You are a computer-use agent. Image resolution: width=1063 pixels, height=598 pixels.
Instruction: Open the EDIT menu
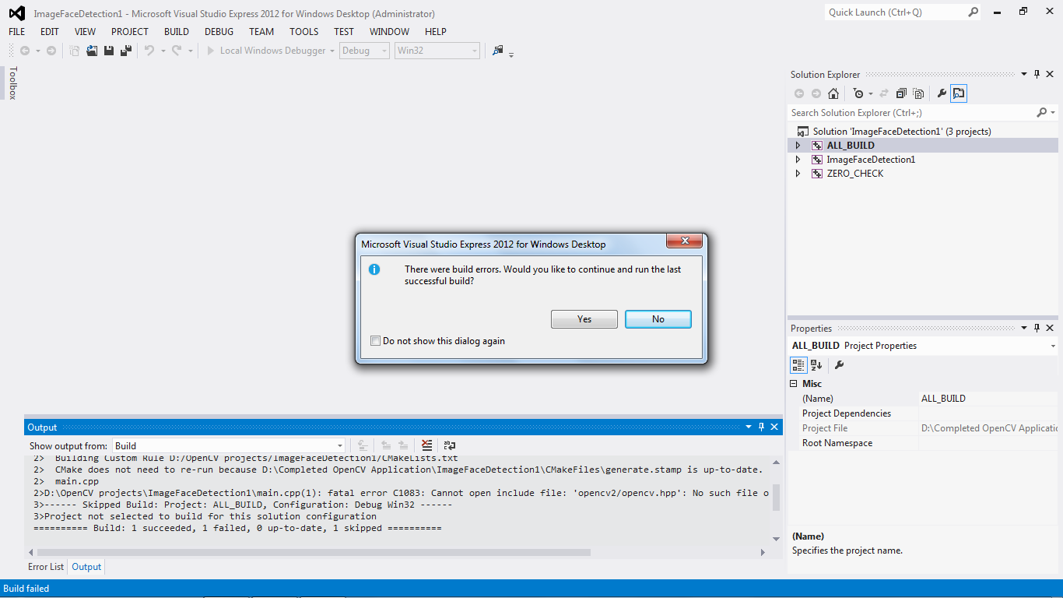click(50, 32)
